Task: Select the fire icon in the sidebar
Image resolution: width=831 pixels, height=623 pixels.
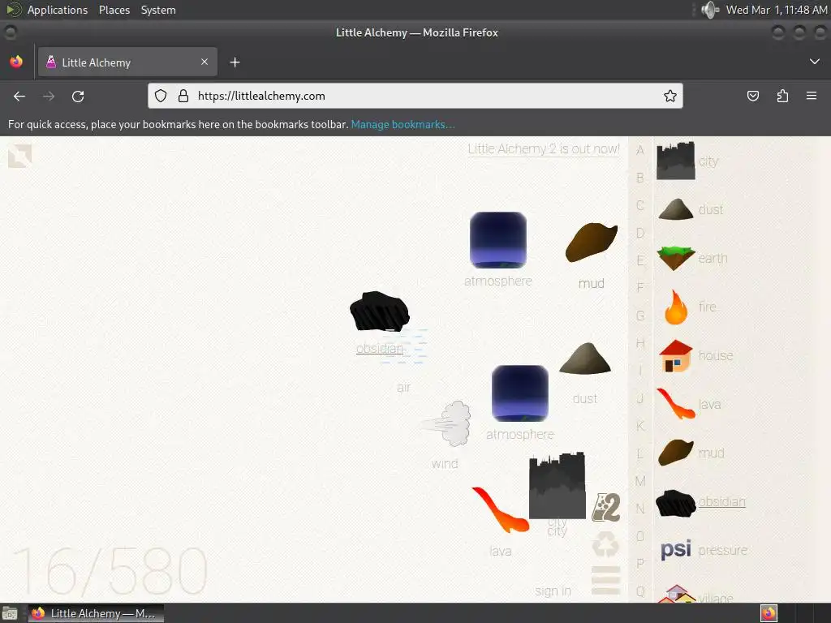Action: click(676, 307)
